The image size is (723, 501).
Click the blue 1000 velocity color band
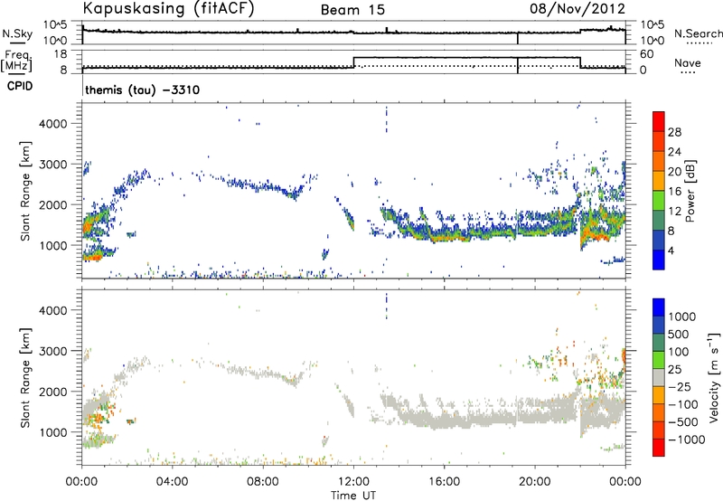tap(659, 307)
